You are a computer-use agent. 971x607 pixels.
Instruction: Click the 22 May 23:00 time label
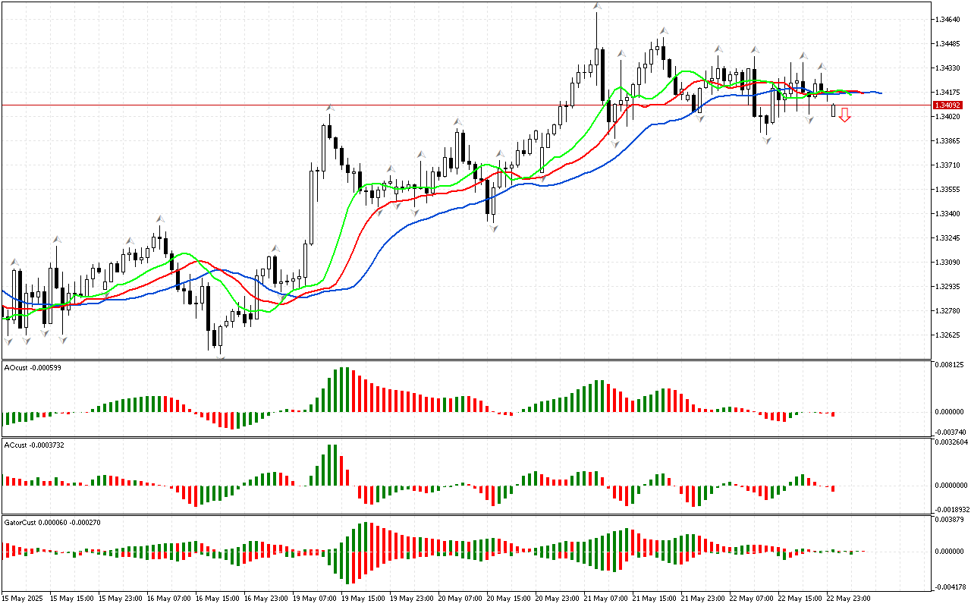point(848,598)
